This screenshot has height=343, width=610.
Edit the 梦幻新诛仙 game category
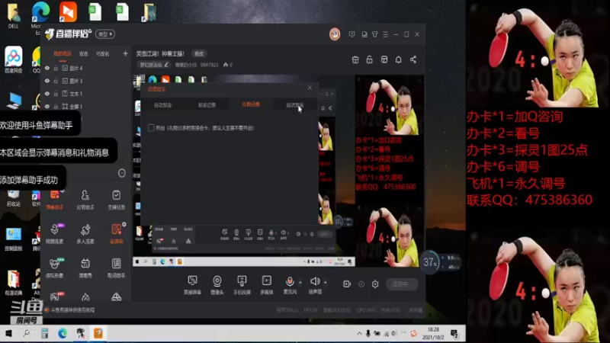click(154, 65)
